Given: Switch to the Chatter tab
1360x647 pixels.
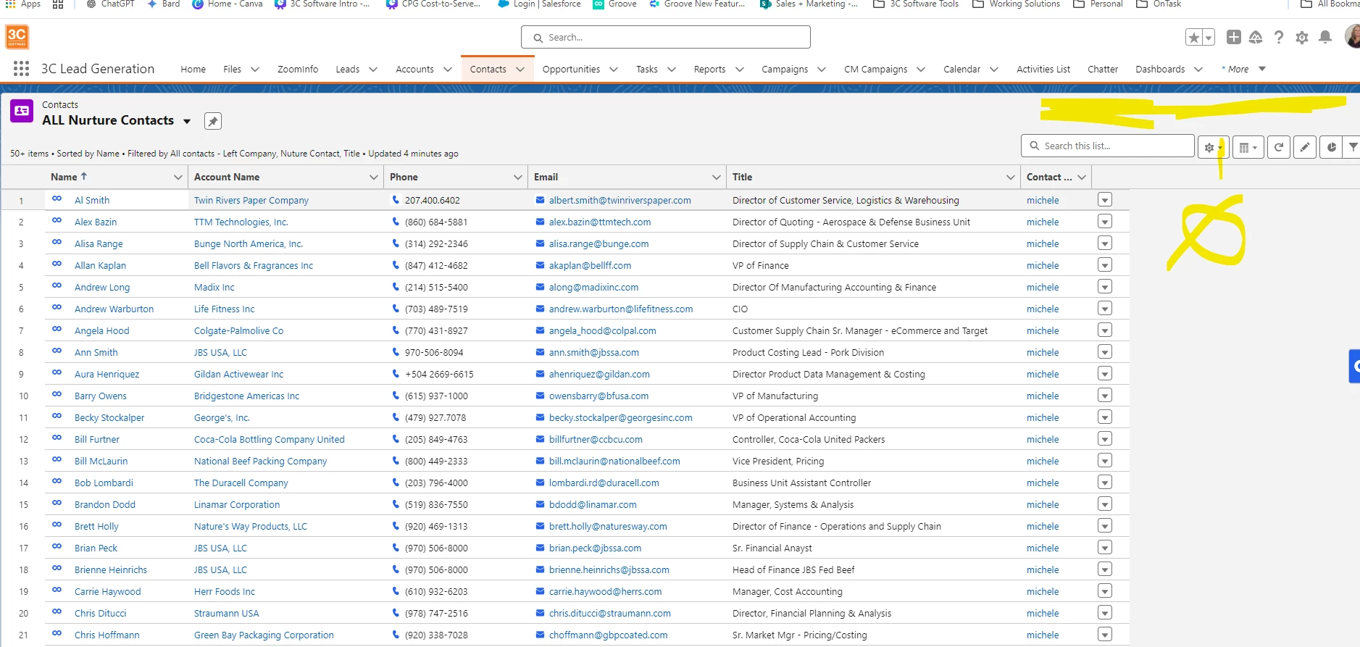Looking at the screenshot, I should pos(1103,69).
